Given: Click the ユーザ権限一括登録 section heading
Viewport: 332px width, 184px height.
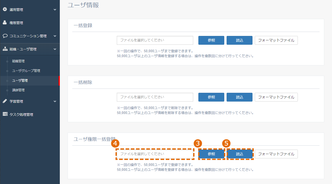Looking at the screenshot, I should coord(95,139).
